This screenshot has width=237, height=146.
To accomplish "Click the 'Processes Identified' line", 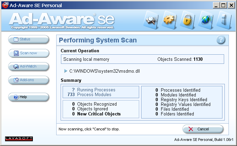I will point(178,90).
